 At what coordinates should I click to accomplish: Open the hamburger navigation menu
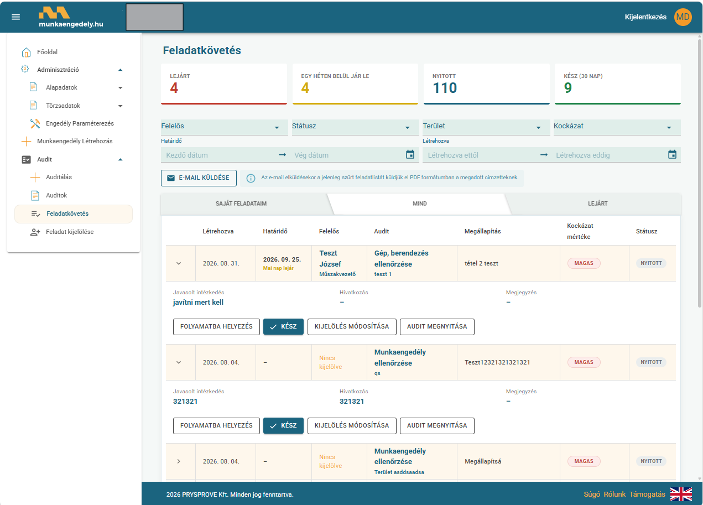pos(16,17)
